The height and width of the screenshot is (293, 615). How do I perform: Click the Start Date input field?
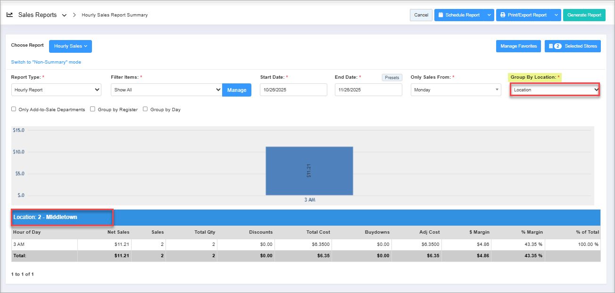pos(293,90)
